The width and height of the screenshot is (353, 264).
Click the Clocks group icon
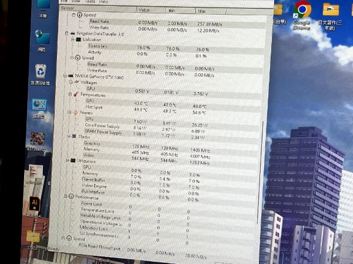74,136
